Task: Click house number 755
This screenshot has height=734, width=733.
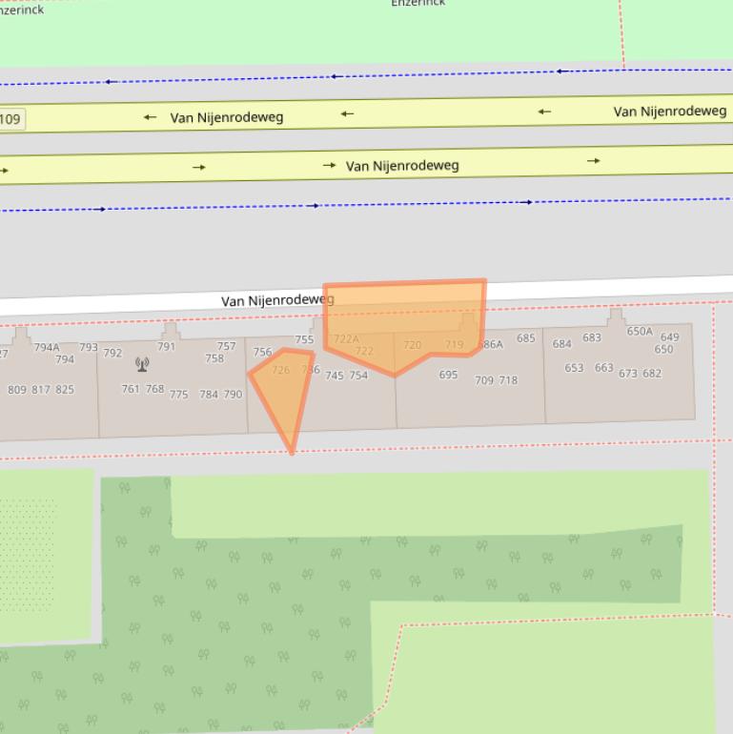Action: point(304,339)
